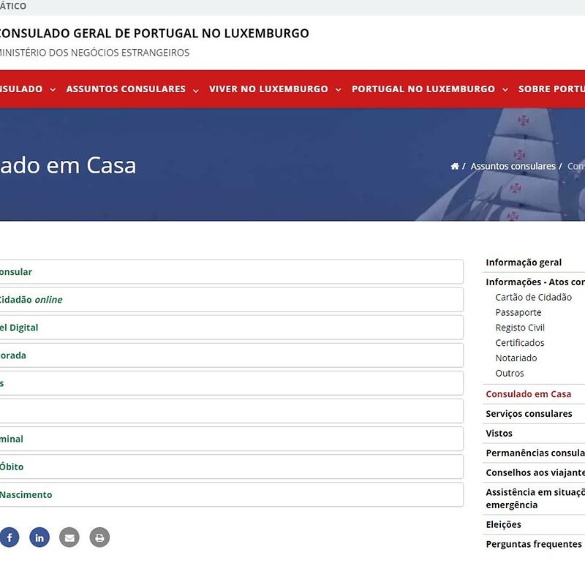Image resolution: width=585 pixels, height=585 pixels.
Task: Expand Portugal no Luxemburgo menu chevron
Action: tap(505, 89)
